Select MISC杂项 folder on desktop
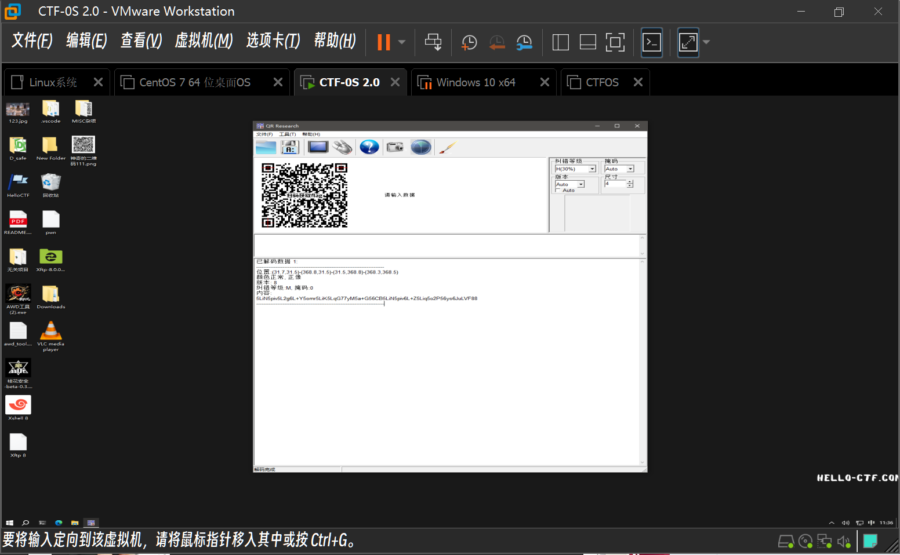 pos(84,113)
